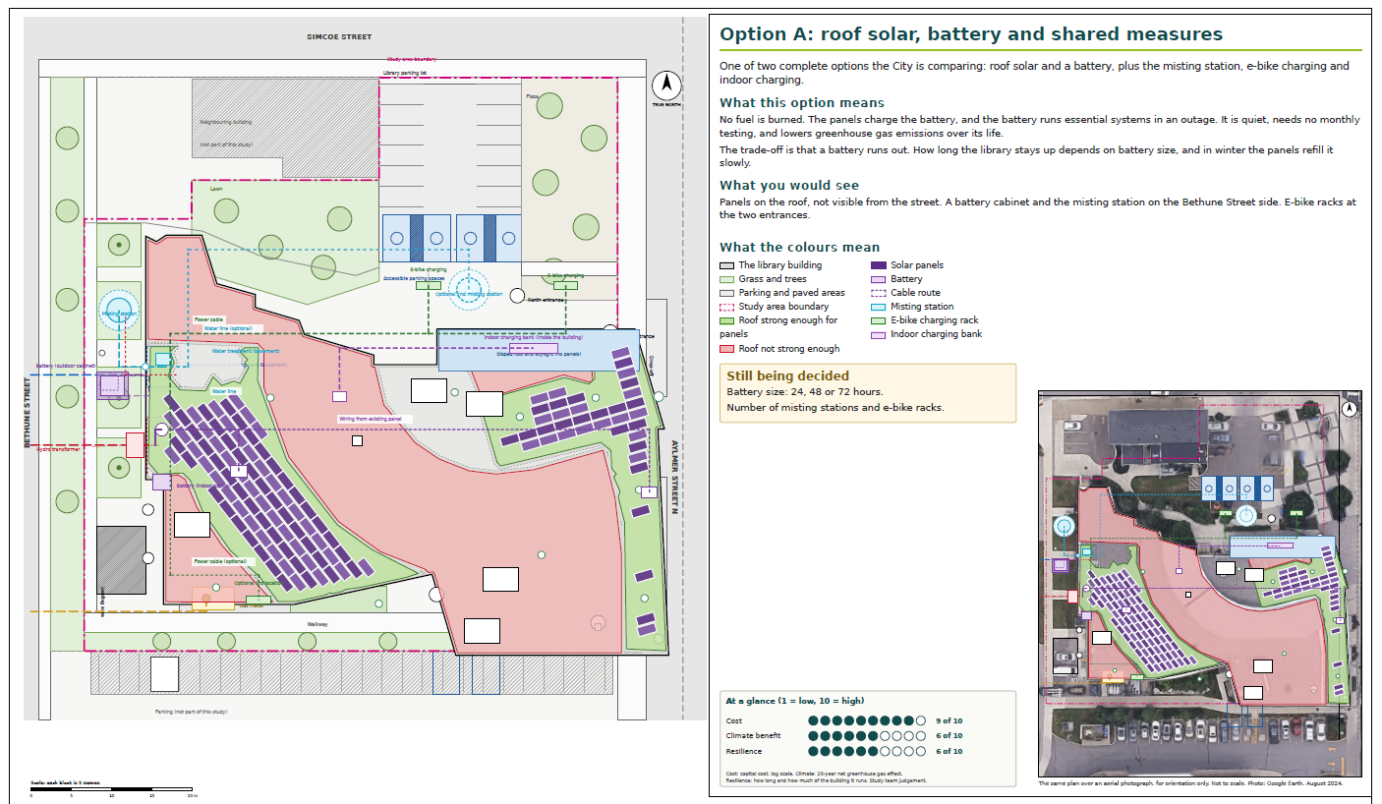
Task: Click the North entrance circle marker on the main plan
Action: point(517,295)
